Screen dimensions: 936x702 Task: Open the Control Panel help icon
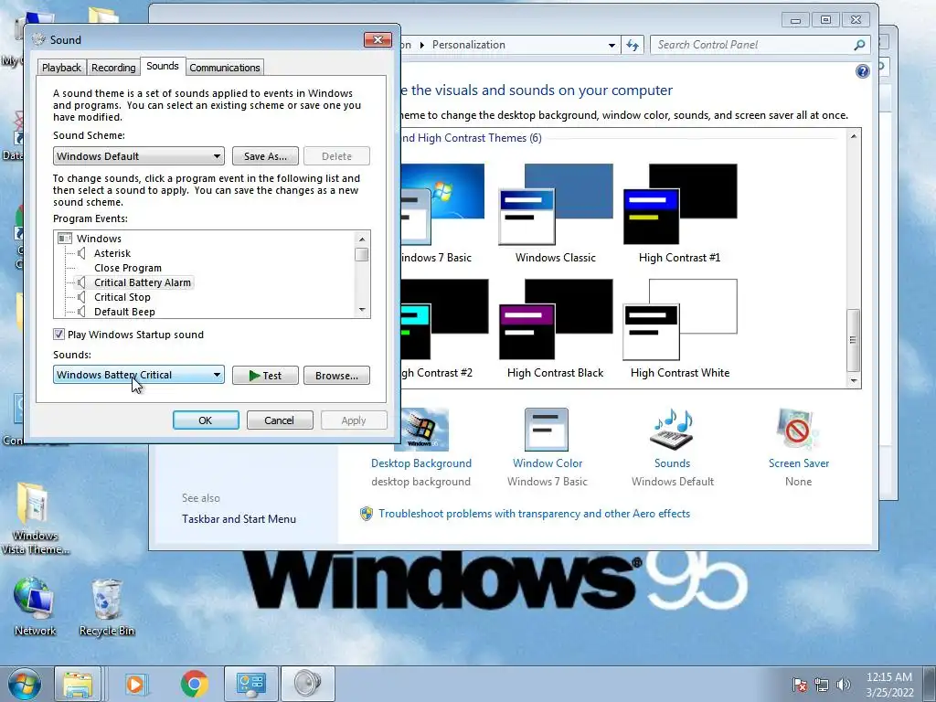pyautogui.click(x=863, y=71)
